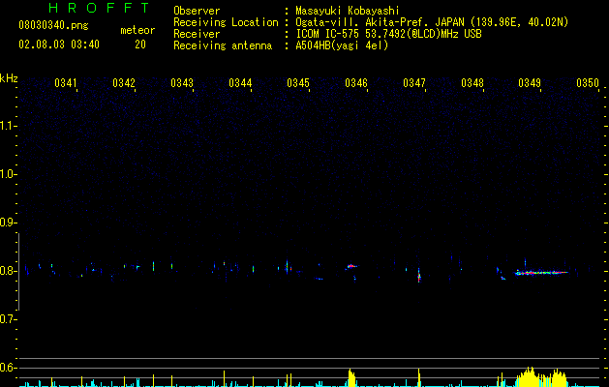The width and height of the screenshot is (609, 387).
Task: Click time marker 0346
Action: tap(356, 83)
